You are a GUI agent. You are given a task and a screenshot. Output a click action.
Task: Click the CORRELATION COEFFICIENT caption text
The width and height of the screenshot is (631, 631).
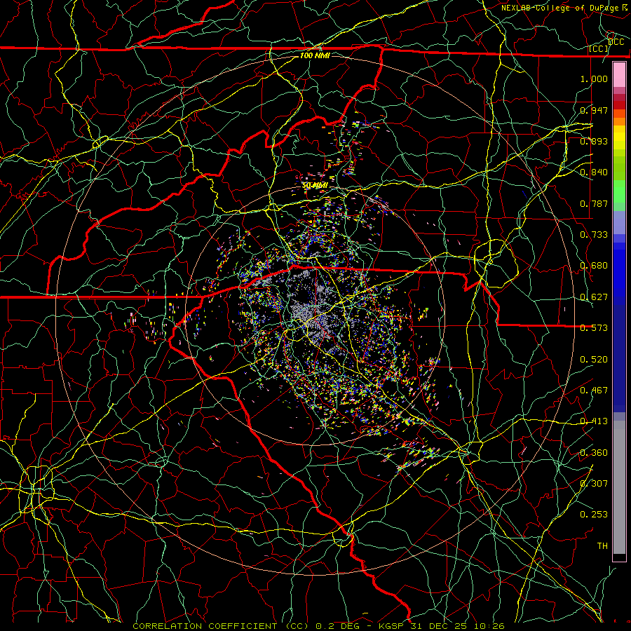[x=205, y=626]
